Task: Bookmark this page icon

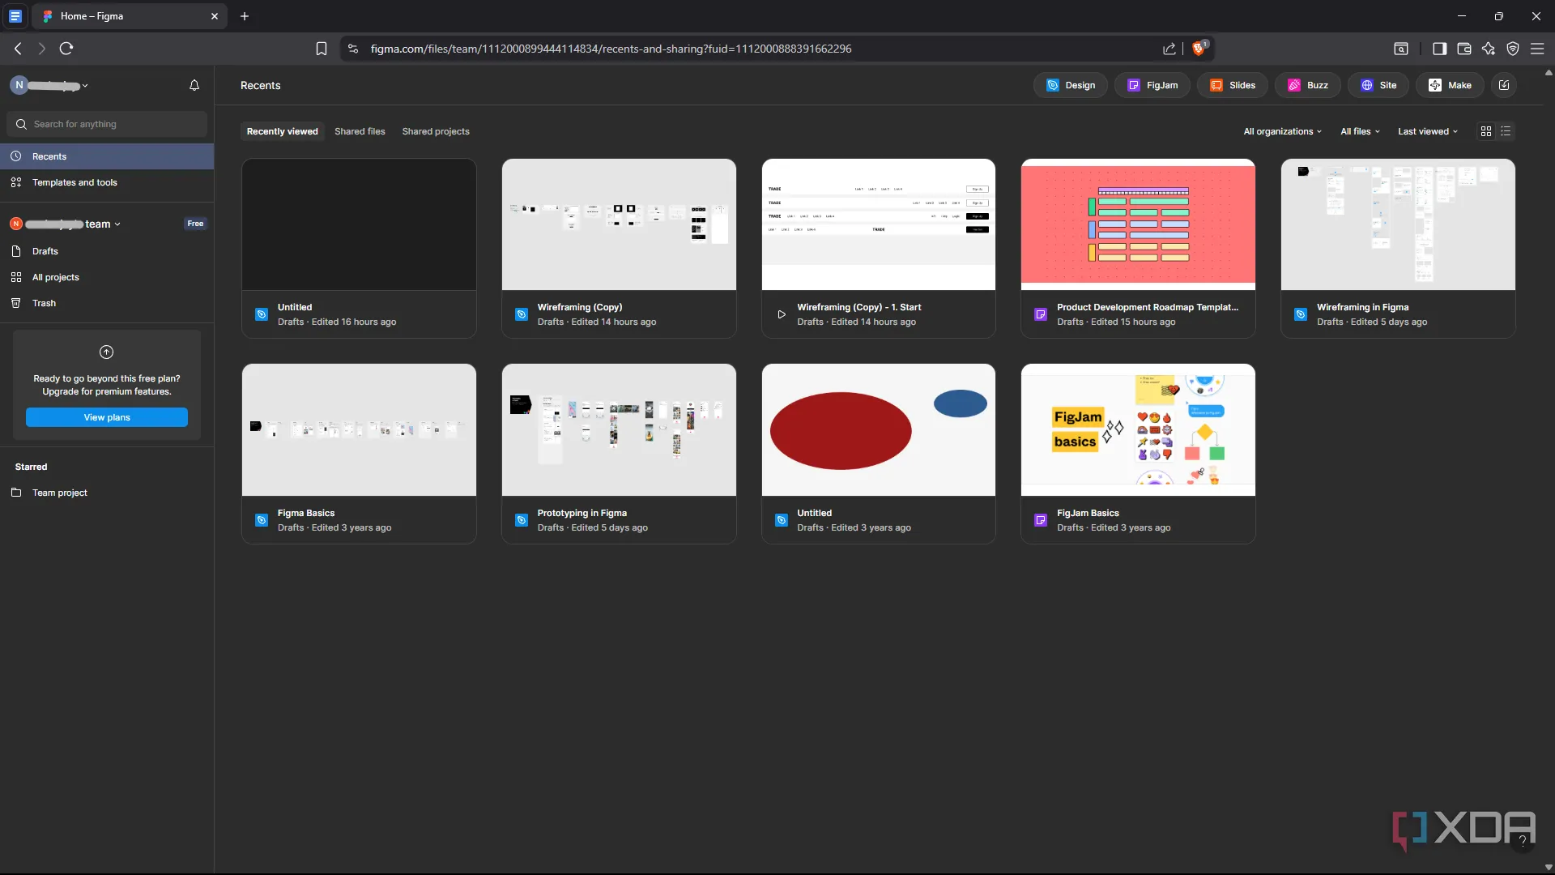Action: (322, 49)
